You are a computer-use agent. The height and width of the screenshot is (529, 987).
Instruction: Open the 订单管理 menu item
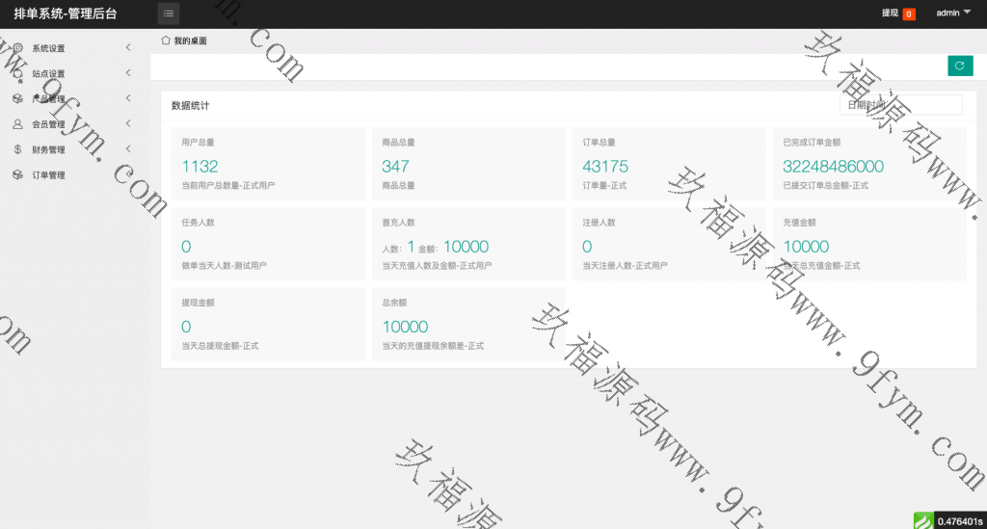[x=48, y=175]
